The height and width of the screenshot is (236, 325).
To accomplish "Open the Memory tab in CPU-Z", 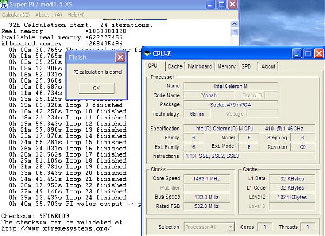I will click(x=226, y=66).
